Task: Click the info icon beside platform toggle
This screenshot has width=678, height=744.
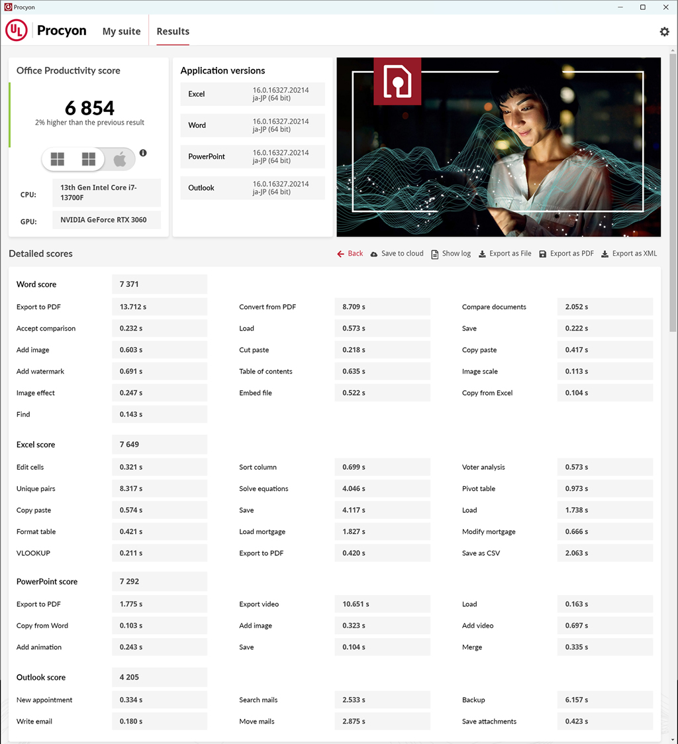Action: [143, 153]
